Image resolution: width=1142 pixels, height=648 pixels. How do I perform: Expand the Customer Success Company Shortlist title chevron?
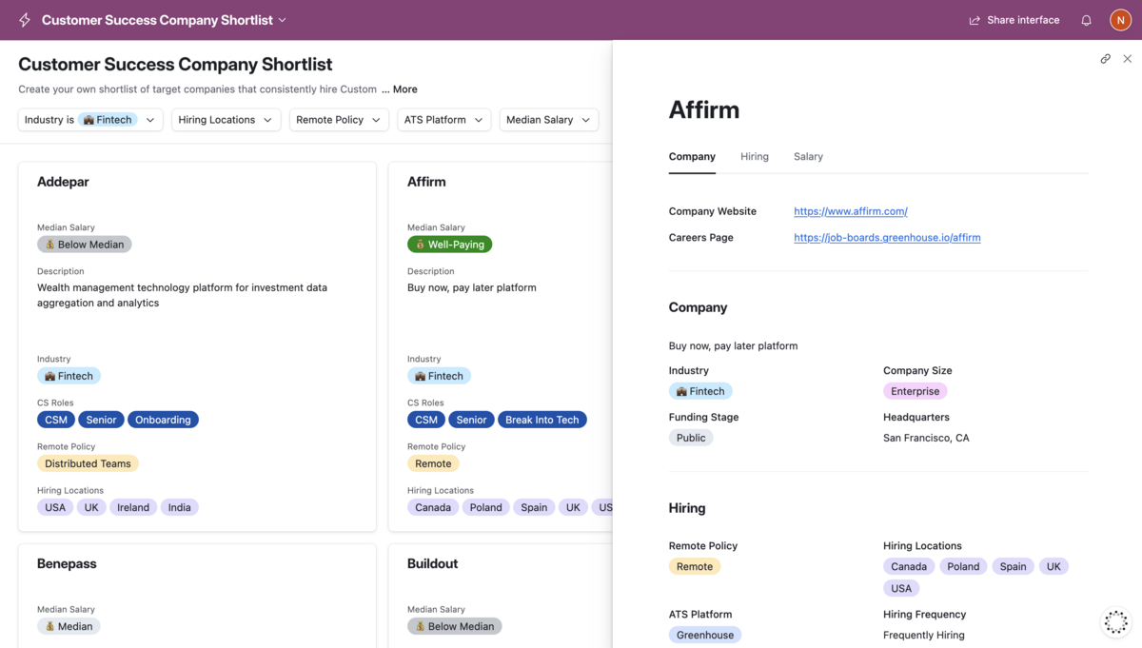[x=282, y=19]
